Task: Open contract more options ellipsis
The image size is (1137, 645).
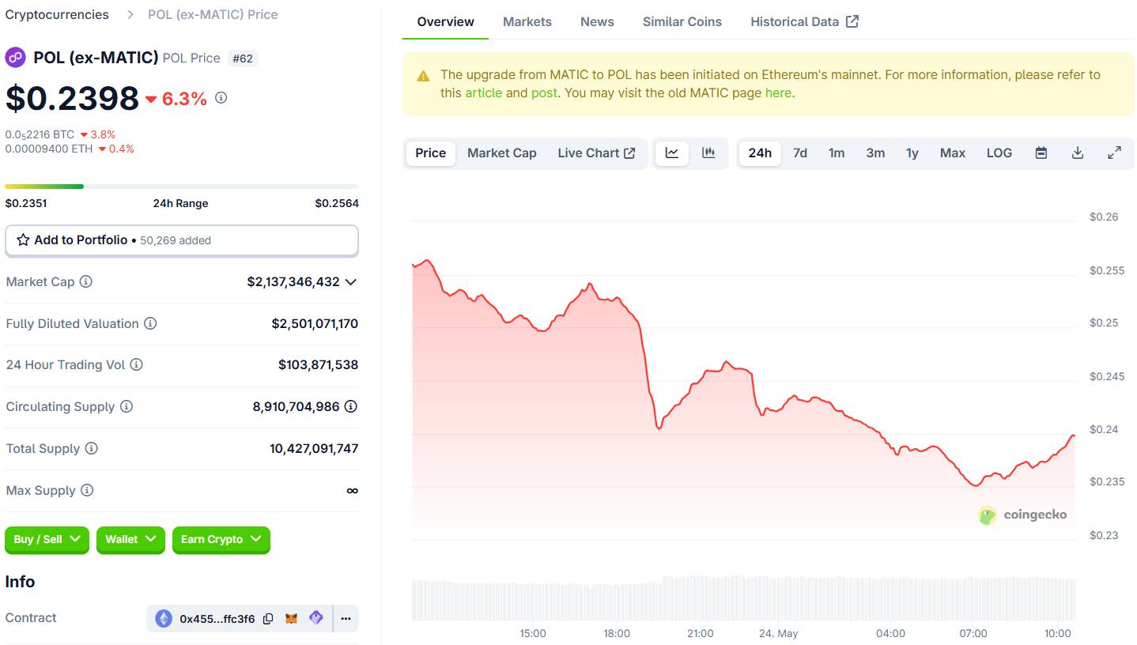Action: pyautogui.click(x=346, y=618)
